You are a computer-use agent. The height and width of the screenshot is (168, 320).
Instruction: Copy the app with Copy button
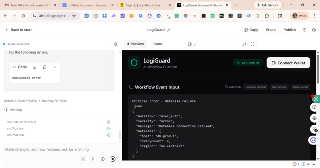pyautogui.click(x=251, y=30)
